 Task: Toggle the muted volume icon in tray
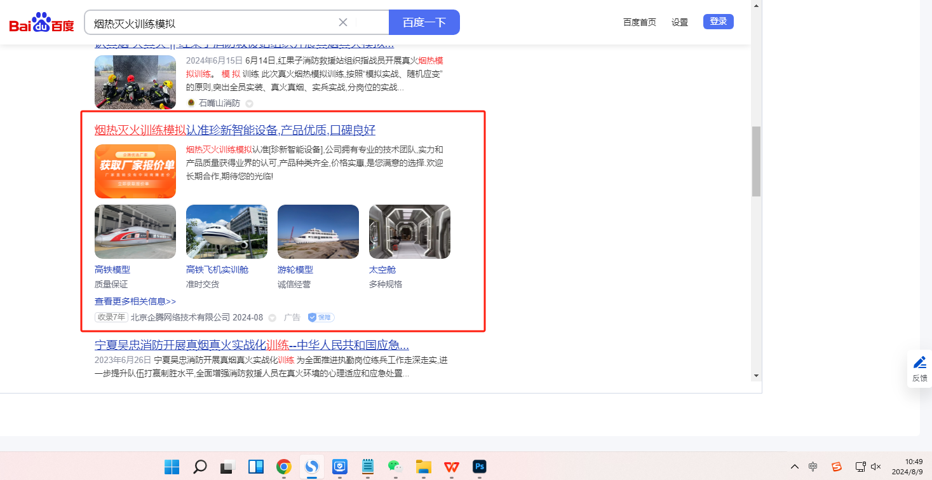point(876,467)
